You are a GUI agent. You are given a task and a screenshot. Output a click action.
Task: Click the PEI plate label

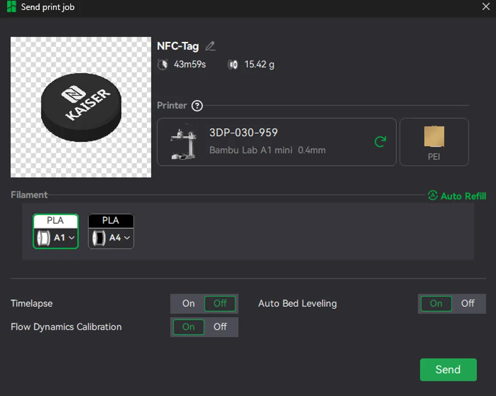[x=434, y=157]
